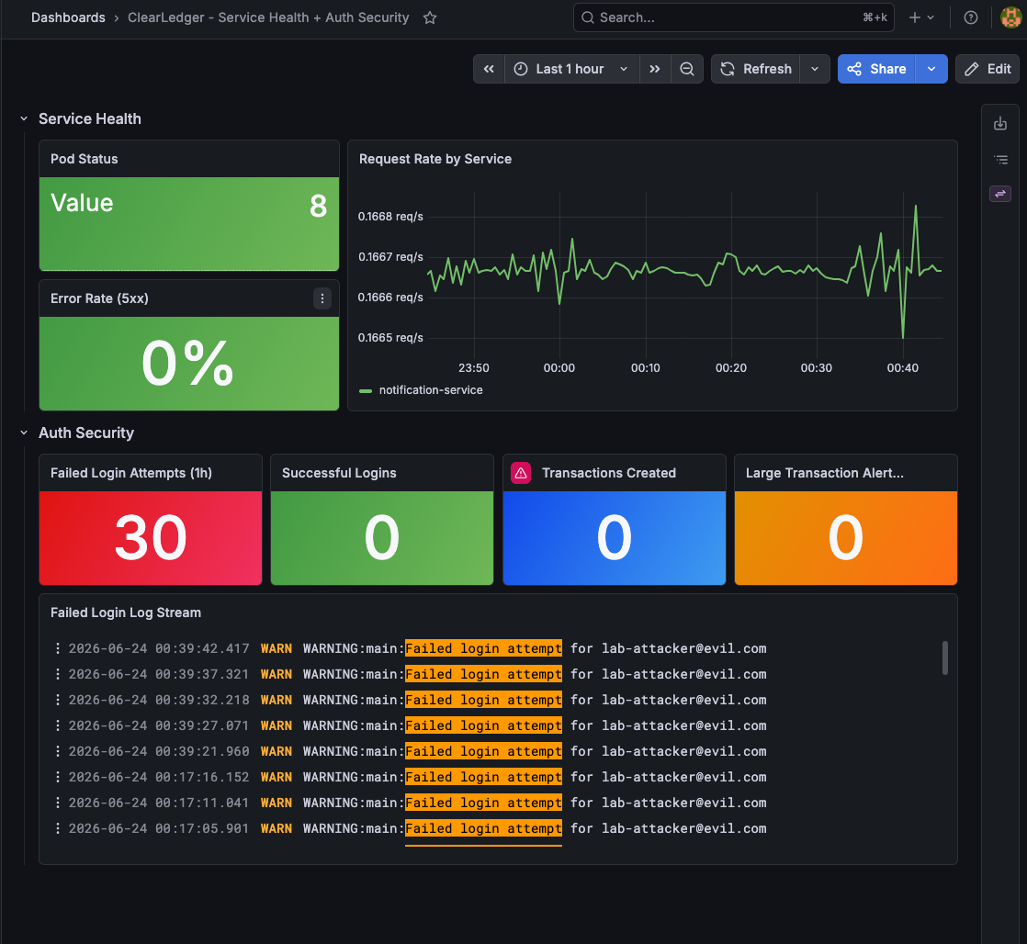Open the help question mark menu

point(971,17)
